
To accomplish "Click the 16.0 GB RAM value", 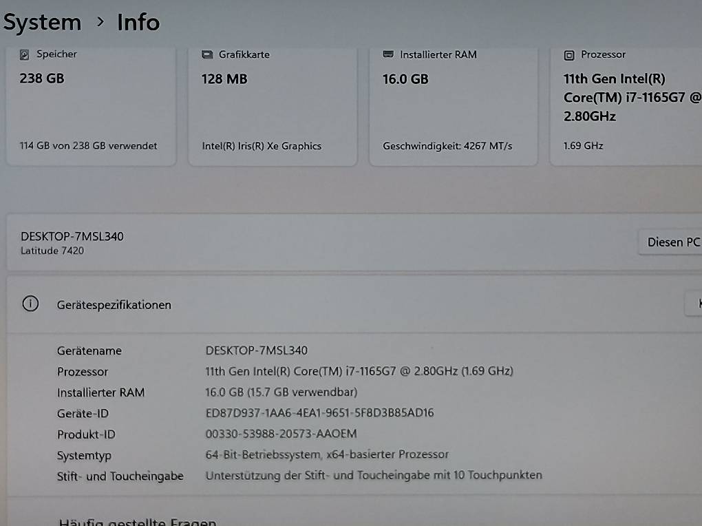I will [405, 78].
